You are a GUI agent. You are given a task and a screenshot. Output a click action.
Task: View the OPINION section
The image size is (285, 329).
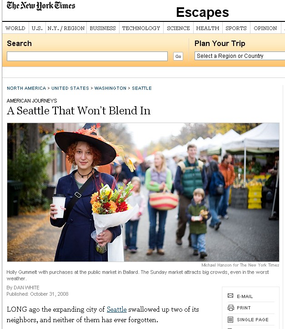265,28
